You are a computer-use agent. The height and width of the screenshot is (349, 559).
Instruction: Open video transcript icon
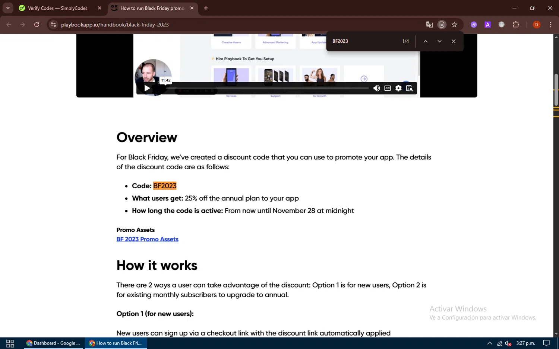coord(409,88)
